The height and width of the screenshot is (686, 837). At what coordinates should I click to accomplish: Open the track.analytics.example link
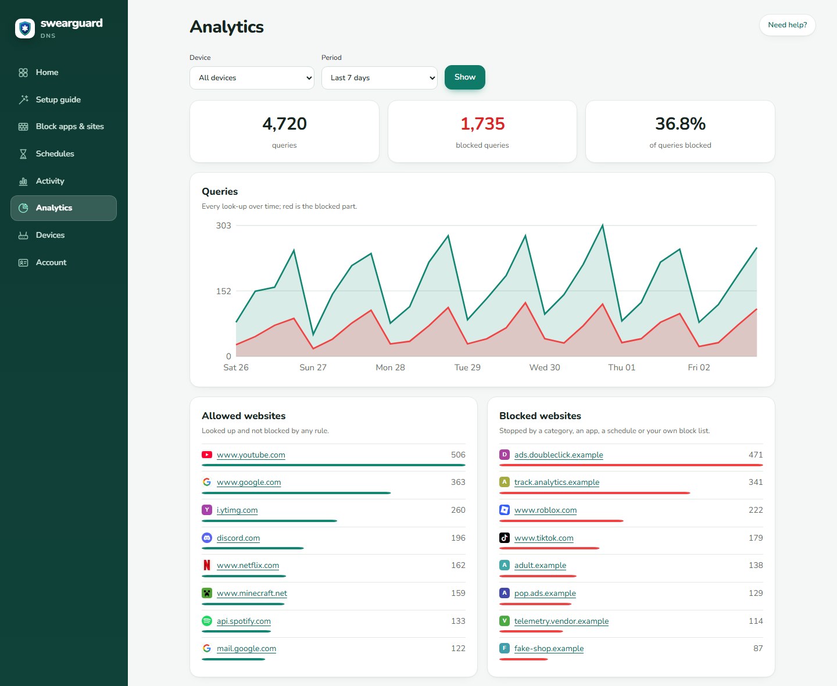point(557,482)
